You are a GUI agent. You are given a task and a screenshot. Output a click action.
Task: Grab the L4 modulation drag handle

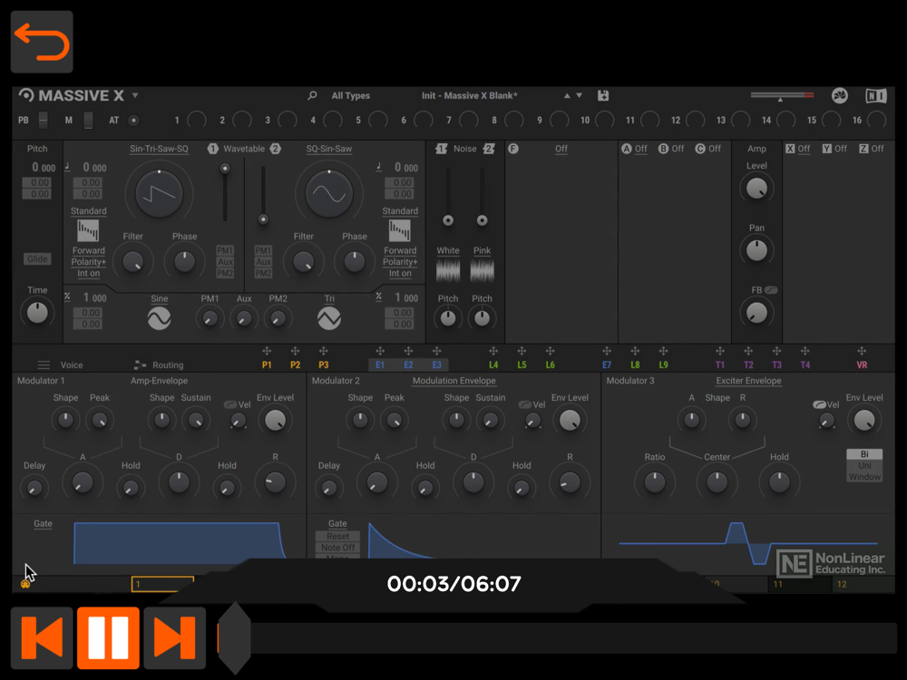(493, 351)
